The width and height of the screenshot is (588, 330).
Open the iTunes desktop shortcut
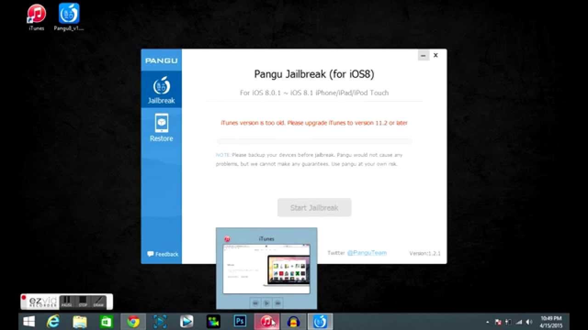point(36,17)
